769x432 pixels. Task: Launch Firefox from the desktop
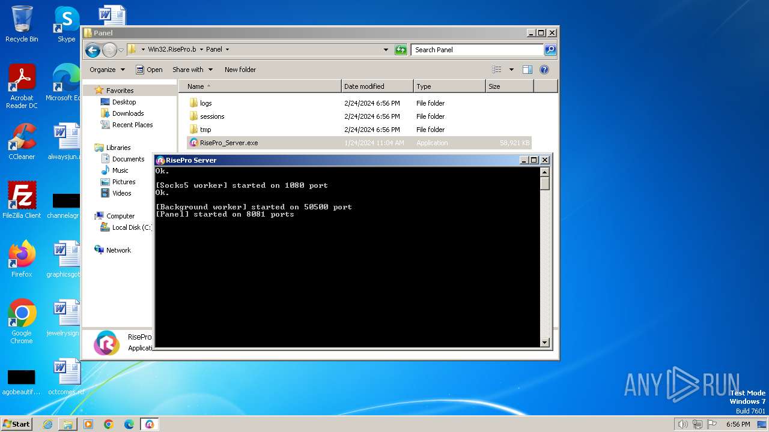point(22,259)
